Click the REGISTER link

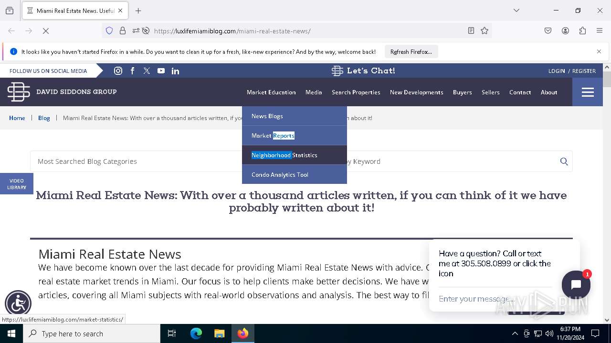tap(584, 71)
